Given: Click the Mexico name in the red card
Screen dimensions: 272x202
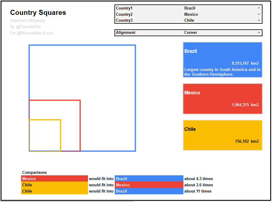Looking at the screenshot, I should click(192, 93).
